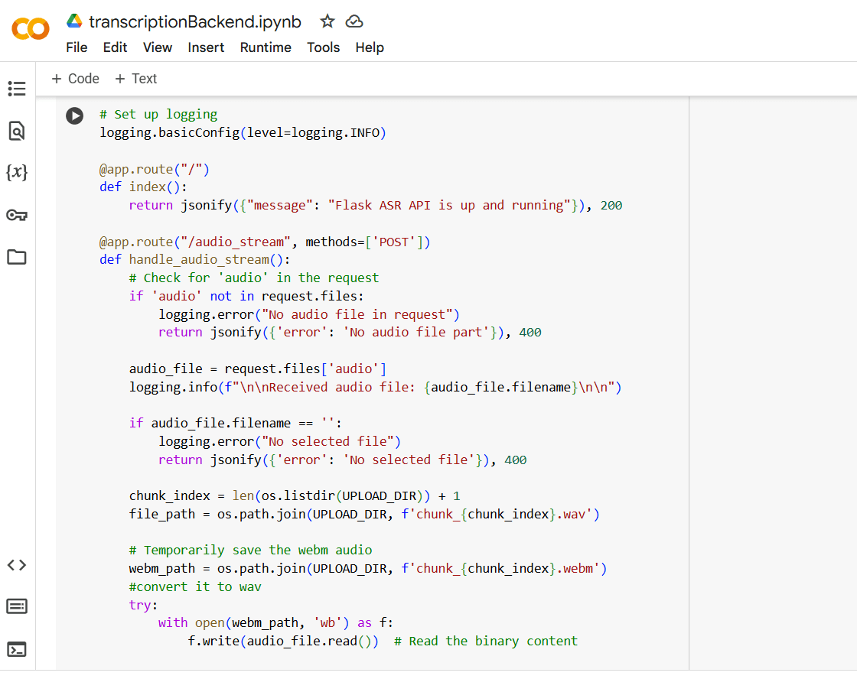Screen dimensions: 857x692
Task: Click the 'def handle_audio_stream():' line
Action: pyautogui.click(x=194, y=259)
